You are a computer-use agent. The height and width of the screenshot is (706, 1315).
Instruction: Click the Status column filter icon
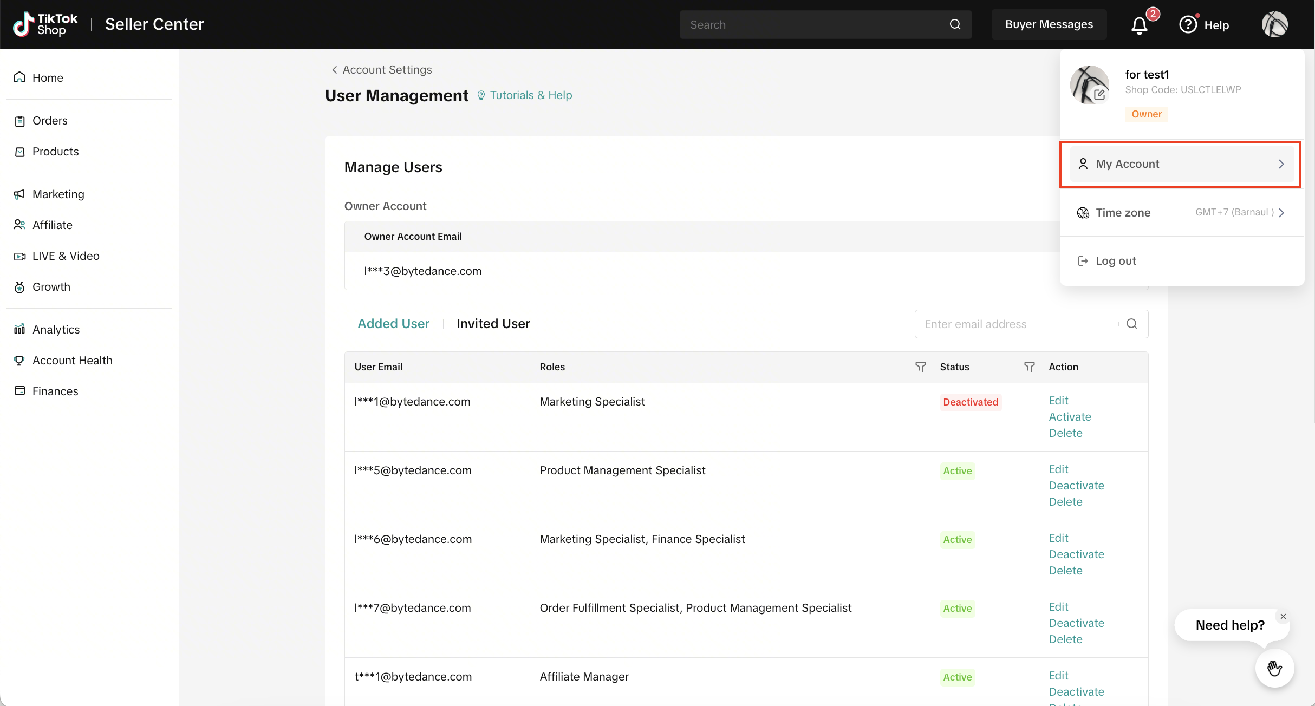[x=1029, y=367]
